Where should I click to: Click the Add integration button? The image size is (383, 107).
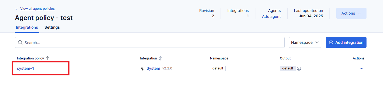346,42
